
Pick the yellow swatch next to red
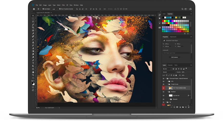pos(165,21)
